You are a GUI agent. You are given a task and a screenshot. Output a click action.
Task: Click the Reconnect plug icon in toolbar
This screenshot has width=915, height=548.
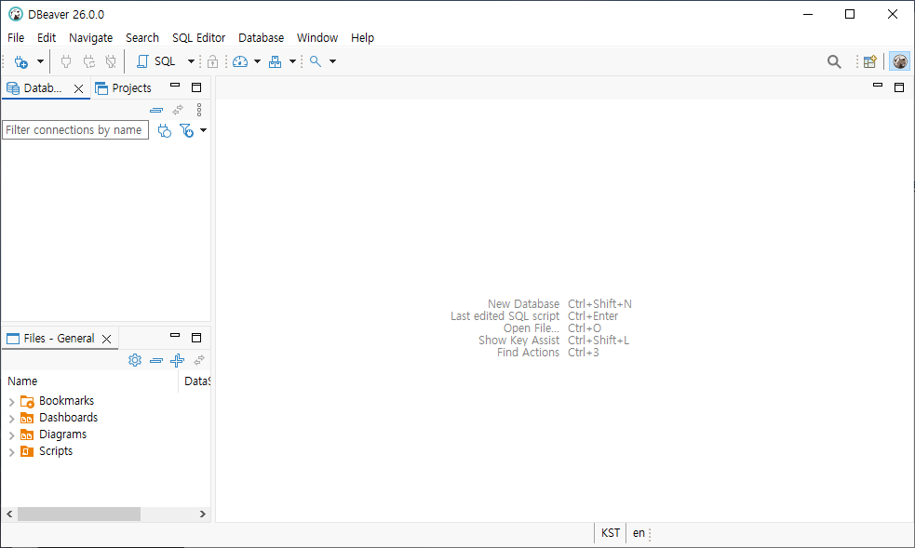pyautogui.click(x=88, y=61)
